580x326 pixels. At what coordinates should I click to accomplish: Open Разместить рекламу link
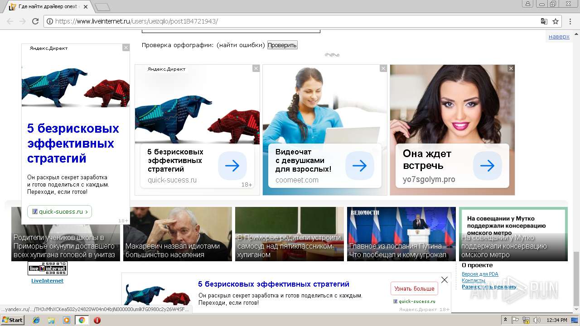(x=489, y=287)
